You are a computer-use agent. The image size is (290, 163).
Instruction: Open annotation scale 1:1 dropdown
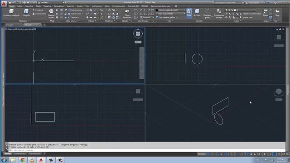click(x=259, y=154)
